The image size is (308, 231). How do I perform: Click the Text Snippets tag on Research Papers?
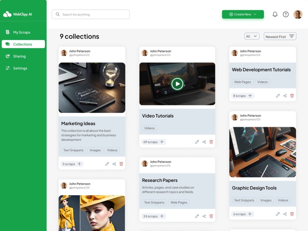pos(154,202)
